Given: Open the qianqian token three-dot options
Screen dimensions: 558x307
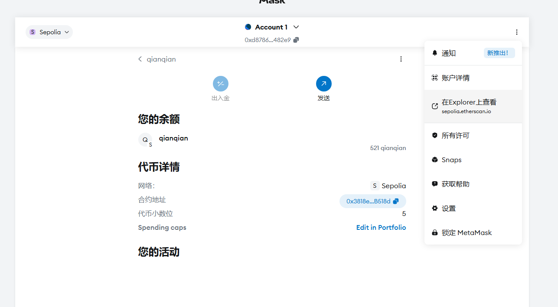Looking at the screenshot, I should tap(401, 59).
